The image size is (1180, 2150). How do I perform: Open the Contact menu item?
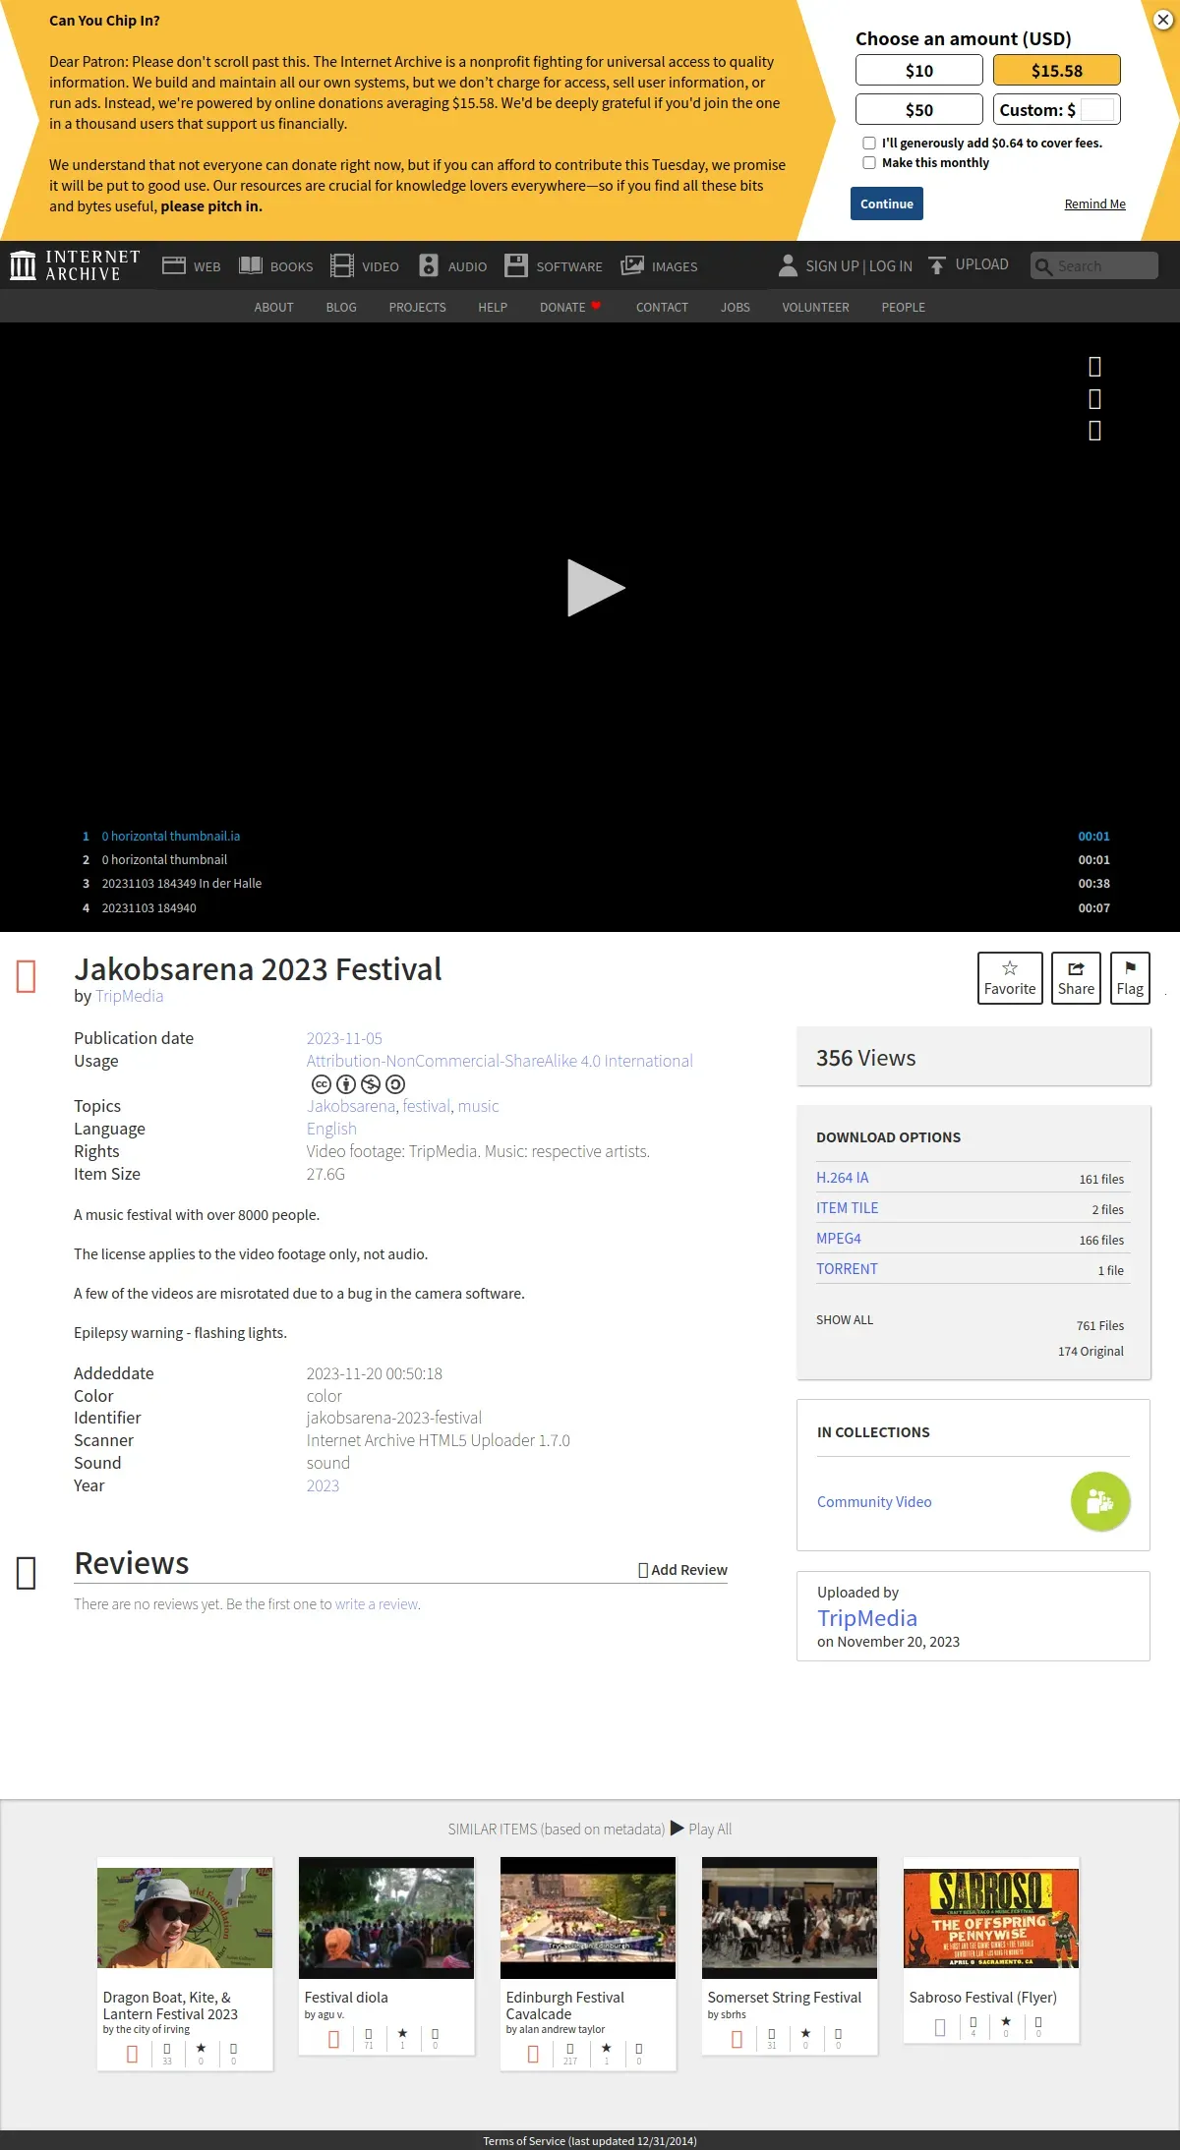click(662, 308)
